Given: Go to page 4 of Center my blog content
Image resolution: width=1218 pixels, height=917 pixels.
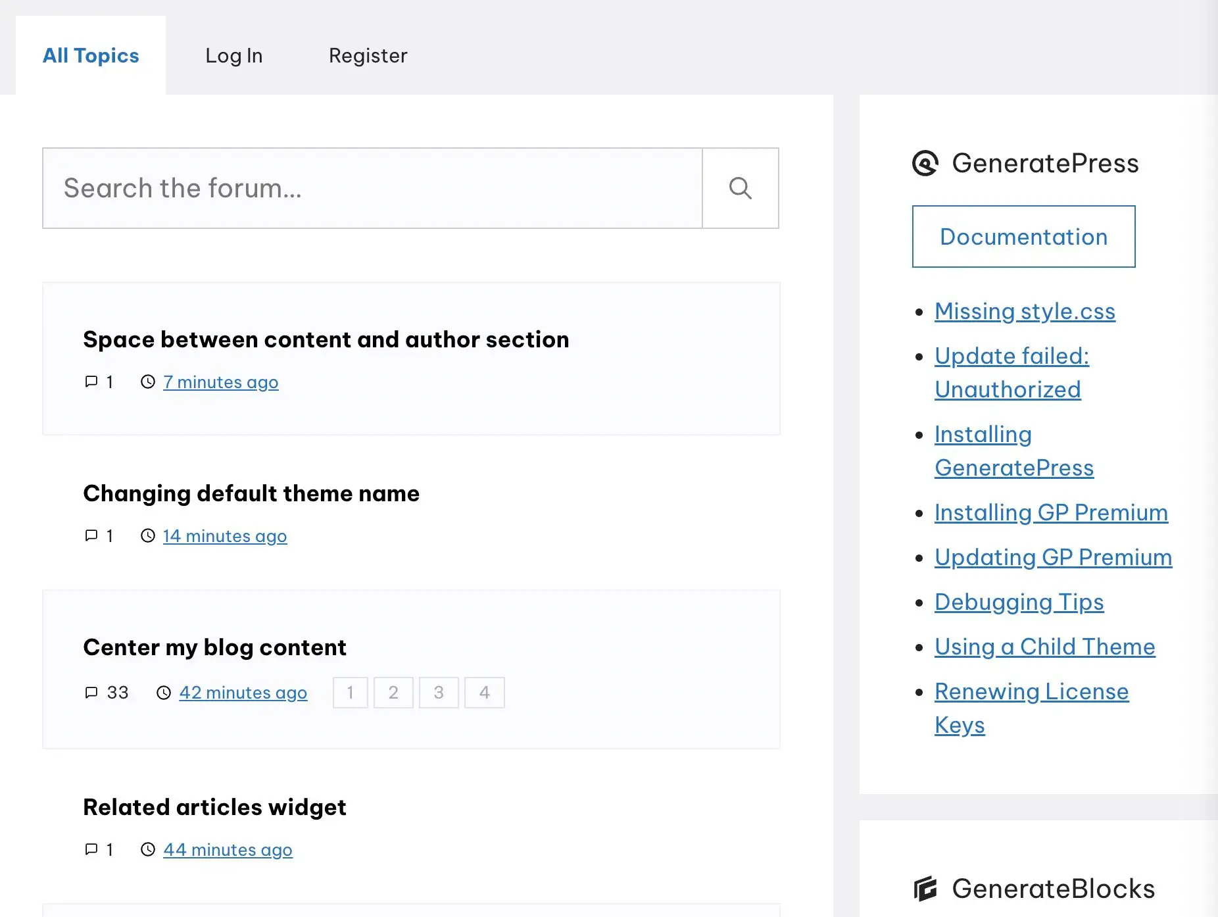Looking at the screenshot, I should tap(484, 693).
